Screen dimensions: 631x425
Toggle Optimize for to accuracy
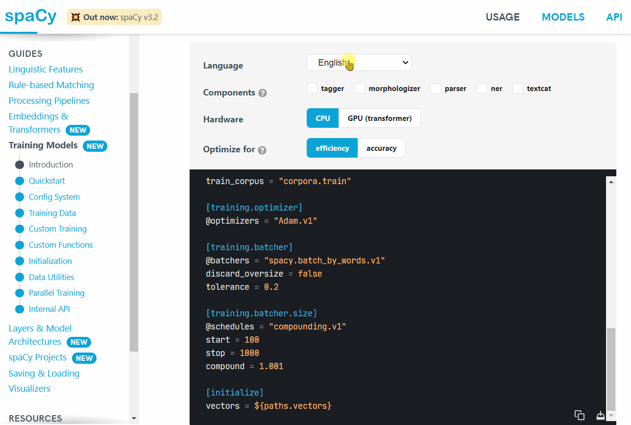[x=381, y=148]
